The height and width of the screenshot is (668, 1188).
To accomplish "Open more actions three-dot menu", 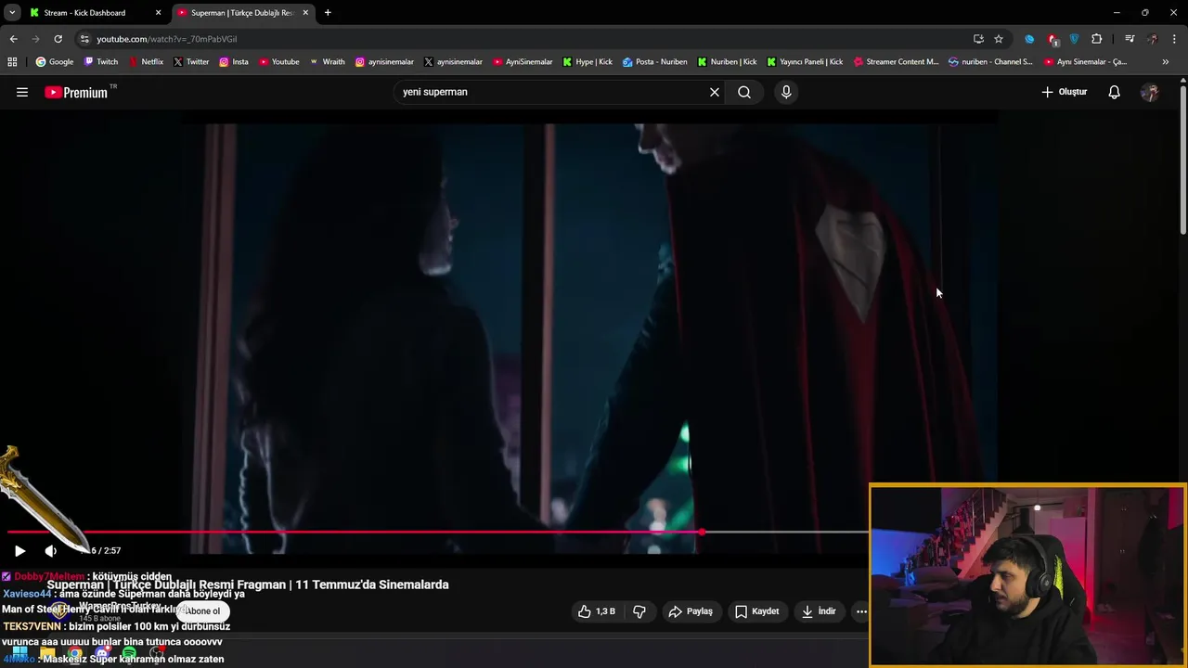I will (x=861, y=611).
